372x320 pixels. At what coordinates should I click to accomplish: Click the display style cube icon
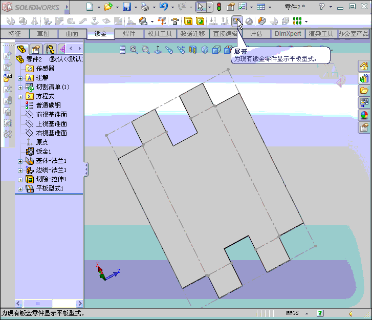click(x=216, y=50)
